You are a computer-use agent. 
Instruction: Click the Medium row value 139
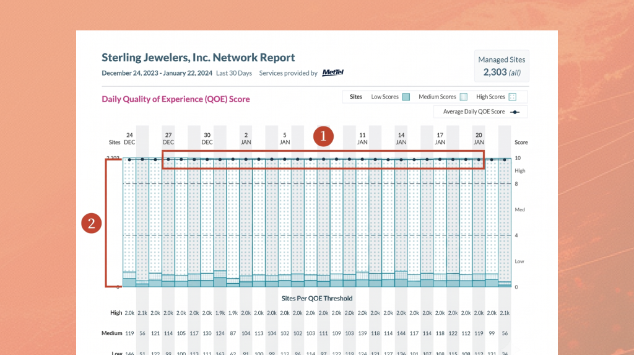coord(362,333)
